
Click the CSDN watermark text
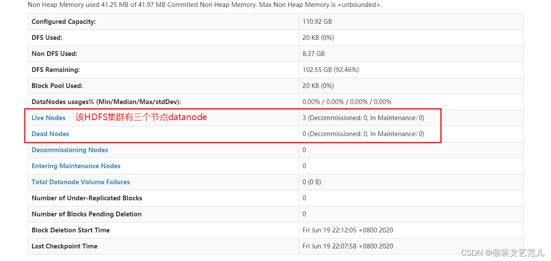pyautogui.click(x=502, y=253)
